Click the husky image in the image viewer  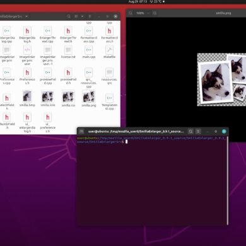pyautogui.click(x=221, y=79)
